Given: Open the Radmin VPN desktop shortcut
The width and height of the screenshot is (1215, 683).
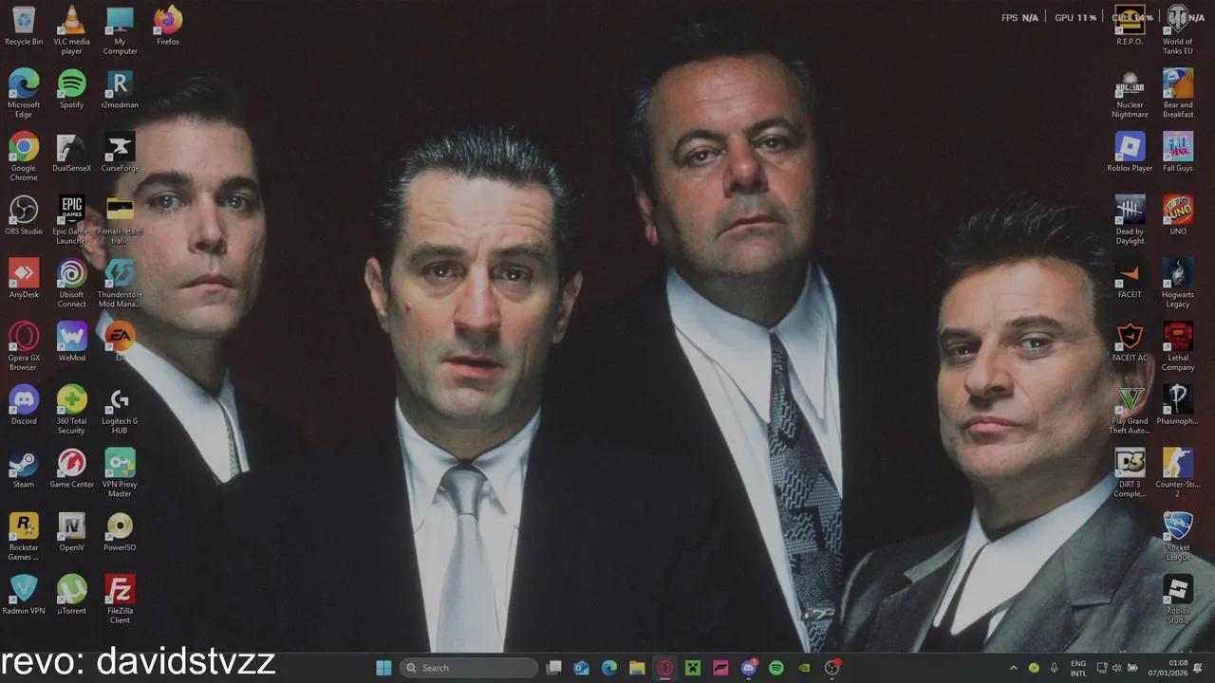Looking at the screenshot, I should tap(24, 596).
